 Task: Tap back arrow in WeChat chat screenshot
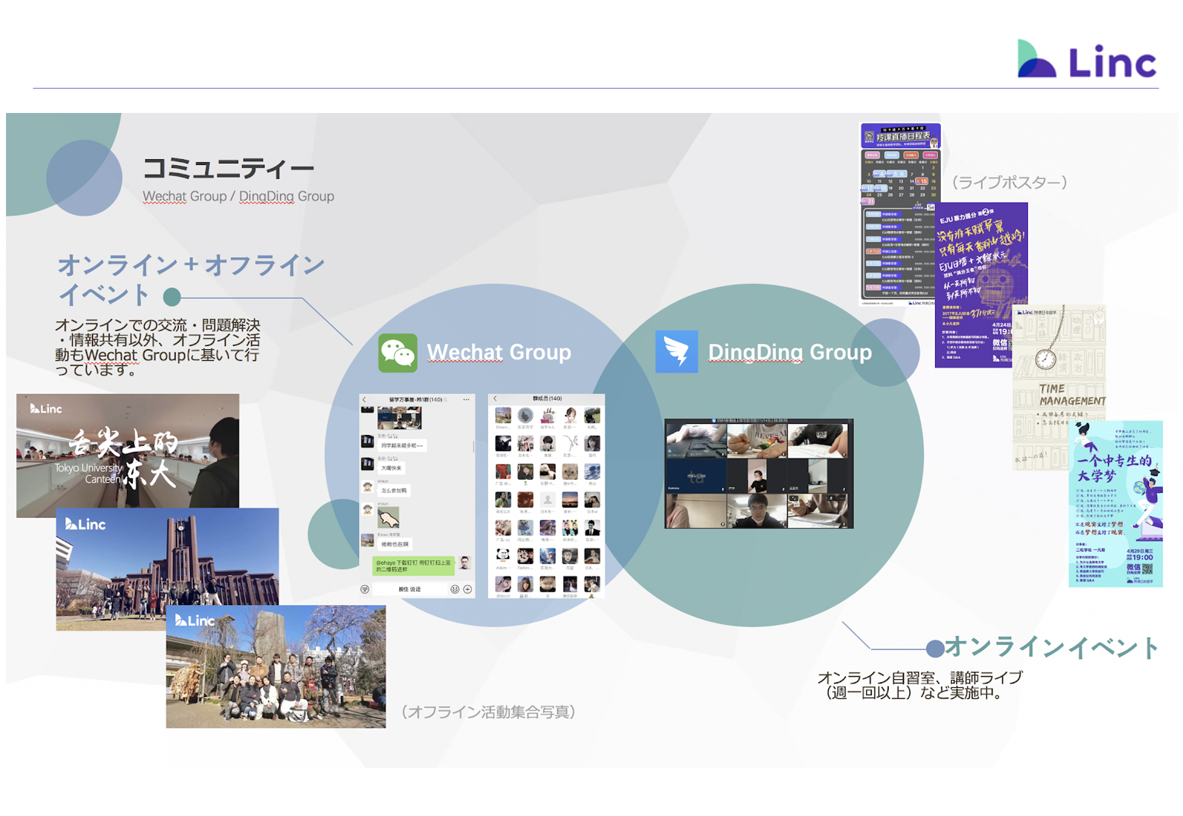[365, 400]
